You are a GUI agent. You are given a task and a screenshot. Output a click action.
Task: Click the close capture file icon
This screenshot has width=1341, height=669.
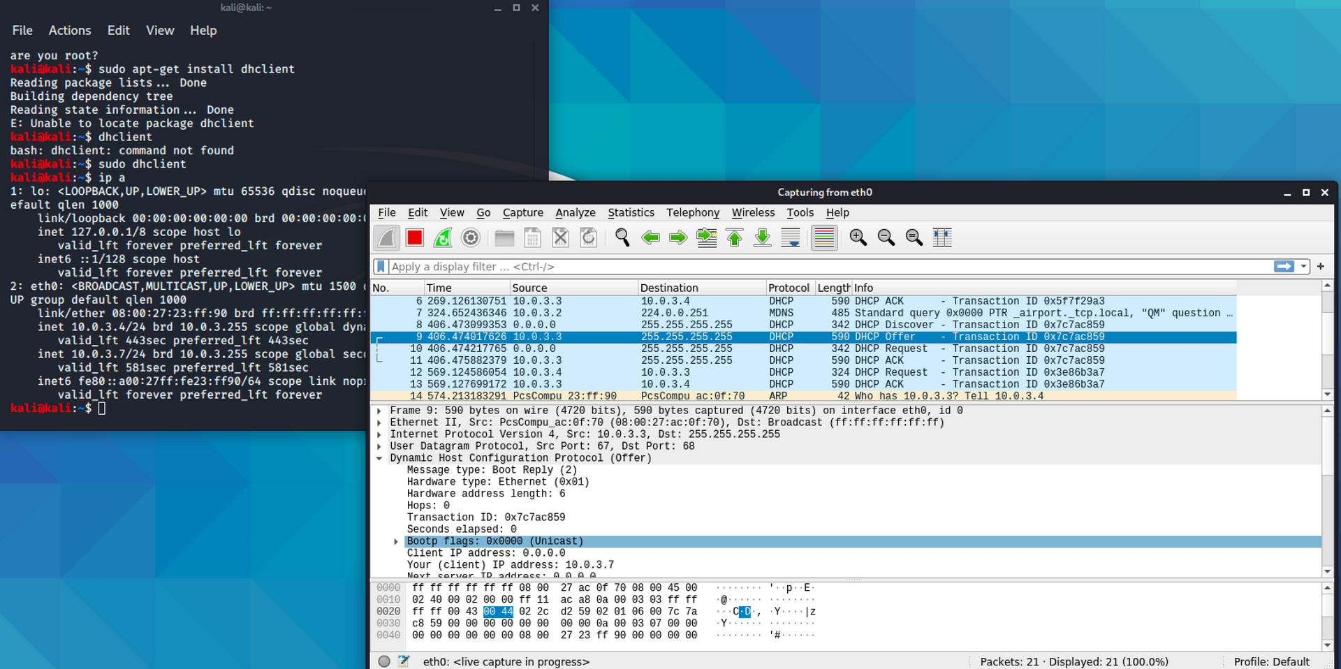(560, 238)
